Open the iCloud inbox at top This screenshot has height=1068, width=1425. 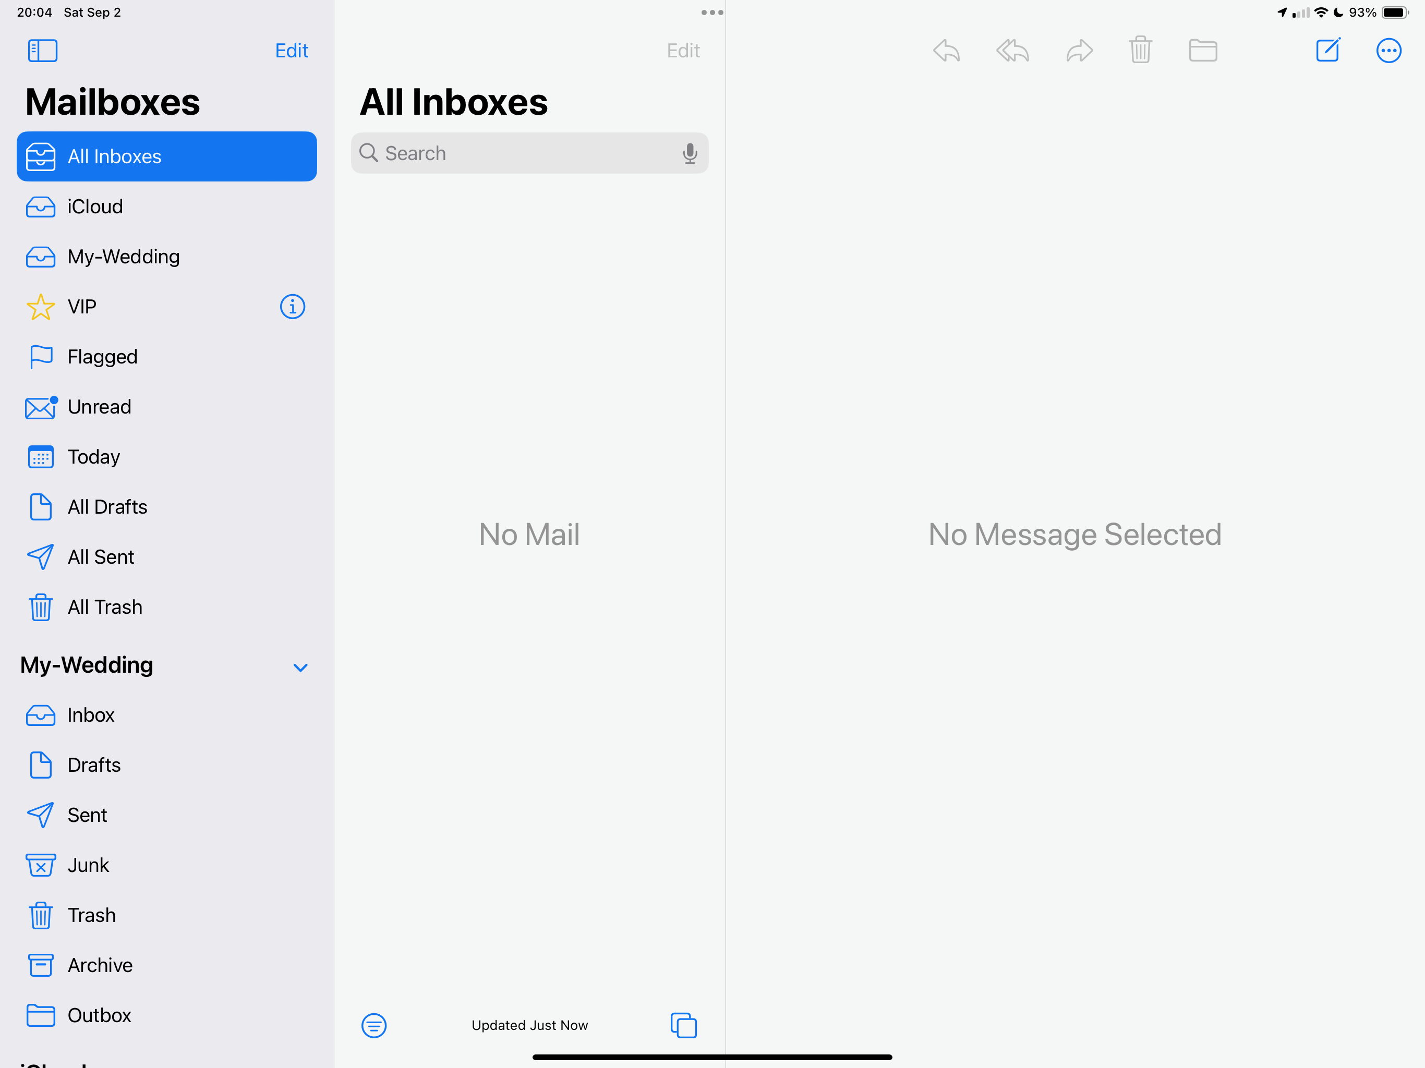point(167,207)
